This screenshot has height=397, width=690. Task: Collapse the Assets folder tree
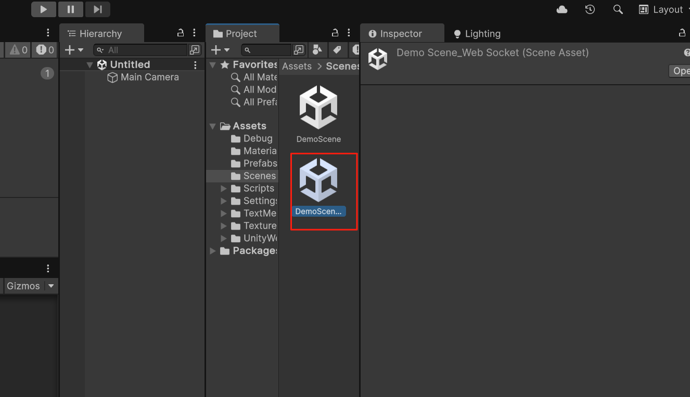(212, 126)
